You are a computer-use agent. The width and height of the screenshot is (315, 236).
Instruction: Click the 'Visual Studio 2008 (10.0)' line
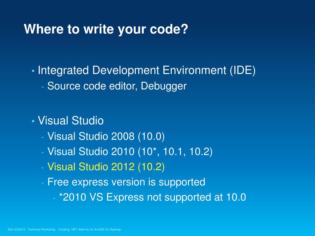pyautogui.click(x=106, y=136)
